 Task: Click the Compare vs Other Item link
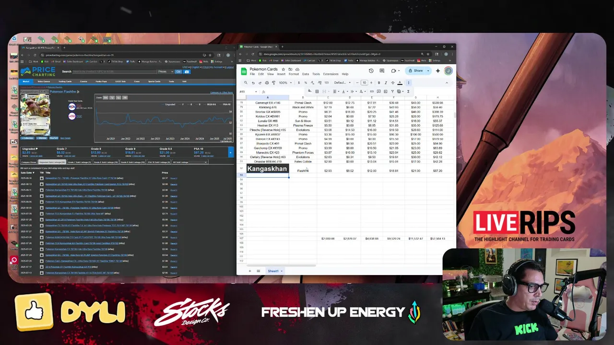[x=222, y=92]
